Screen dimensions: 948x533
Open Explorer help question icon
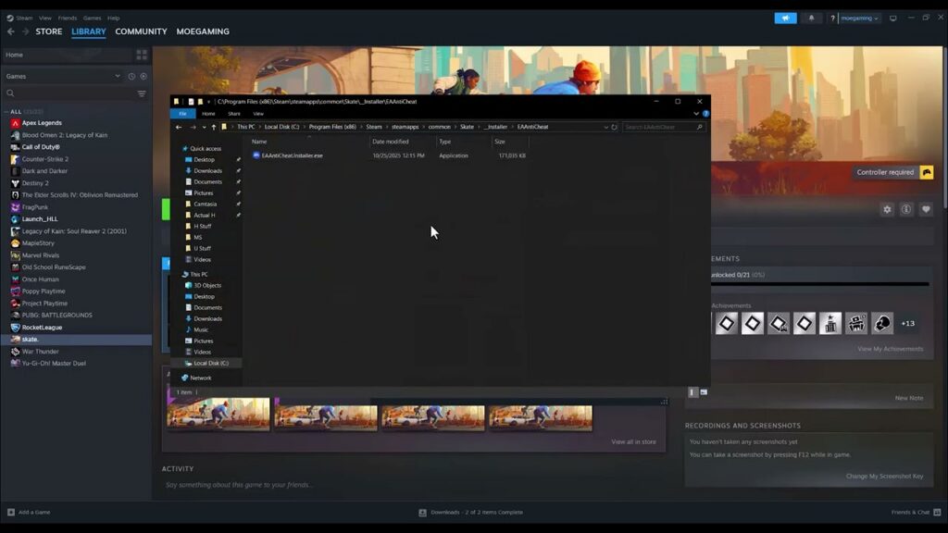tap(705, 114)
